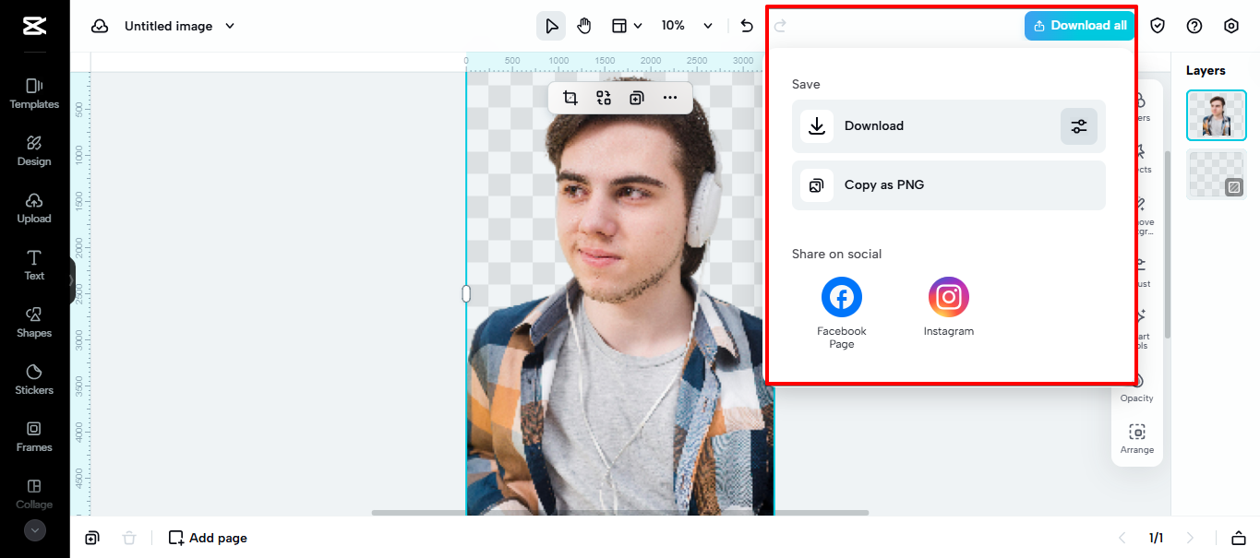This screenshot has height=558, width=1260.
Task: Switch to the Templates panel
Action: (x=34, y=92)
